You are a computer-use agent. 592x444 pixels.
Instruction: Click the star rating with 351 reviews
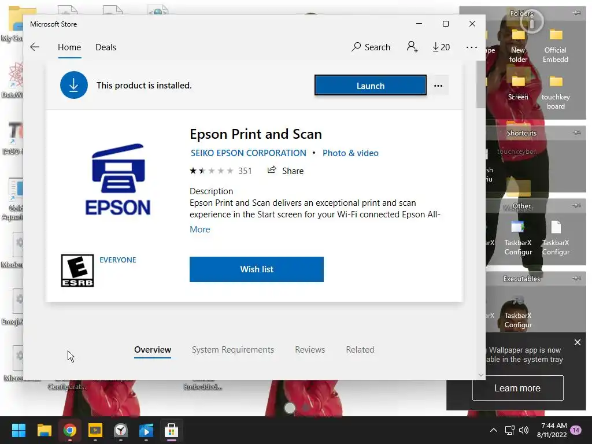tap(220, 171)
